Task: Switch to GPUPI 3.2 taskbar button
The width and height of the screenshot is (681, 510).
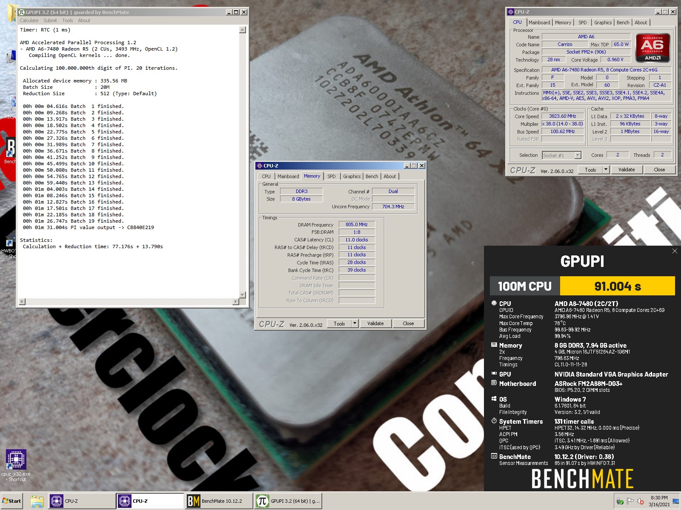Action: pos(288,501)
